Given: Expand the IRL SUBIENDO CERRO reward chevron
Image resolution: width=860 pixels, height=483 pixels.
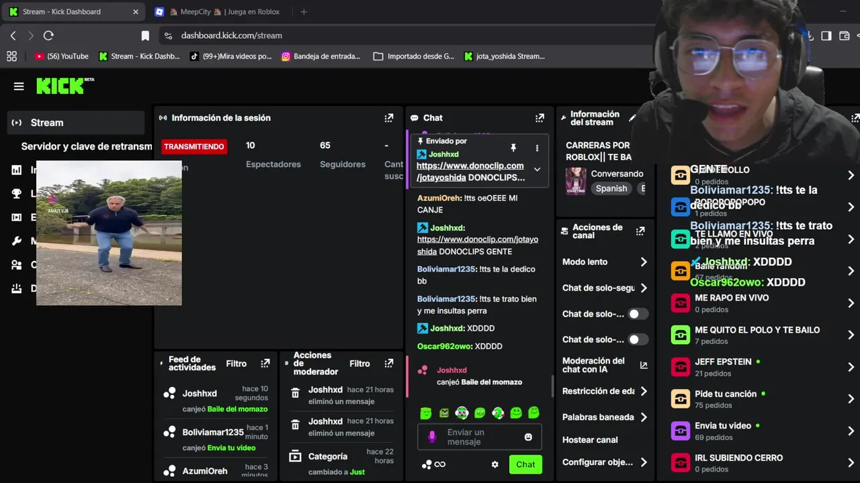Looking at the screenshot, I should pos(851,463).
